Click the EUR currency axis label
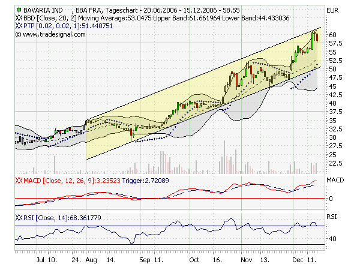Viewport: 360px width, 270px height. [332, 11]
